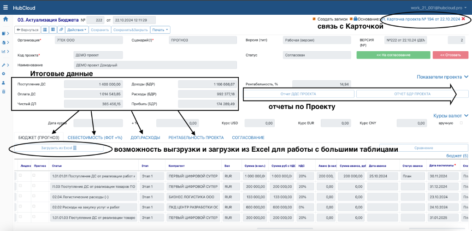Collapse the Курсы валют section
472x231 pixels.
click(x=451, y=116)
